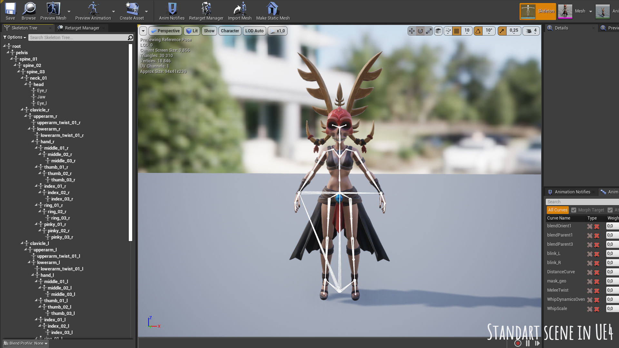619x348 pixels.
Task: Select the blendParent3 curve name
Action: [x=560, y=244]
